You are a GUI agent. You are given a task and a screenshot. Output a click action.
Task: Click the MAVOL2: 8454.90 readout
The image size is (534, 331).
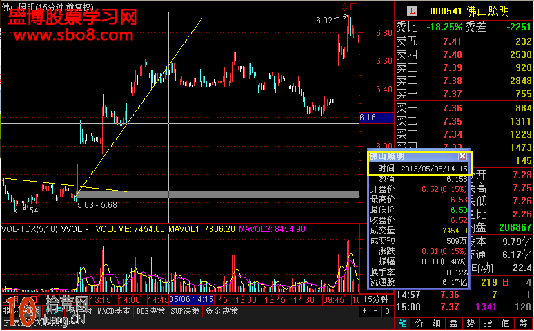tap(272, 229)
